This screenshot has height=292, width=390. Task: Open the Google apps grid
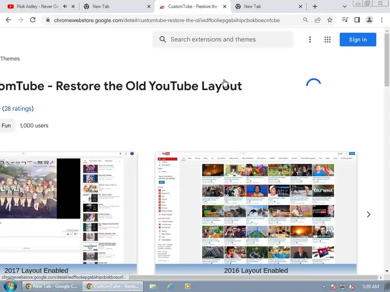click(328, 40)
